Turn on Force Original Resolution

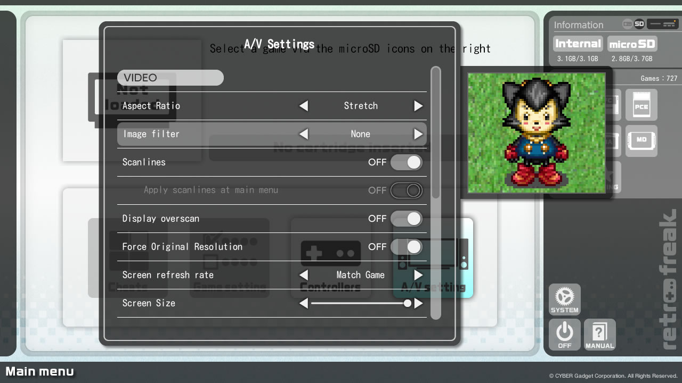(x=406, y=247)
